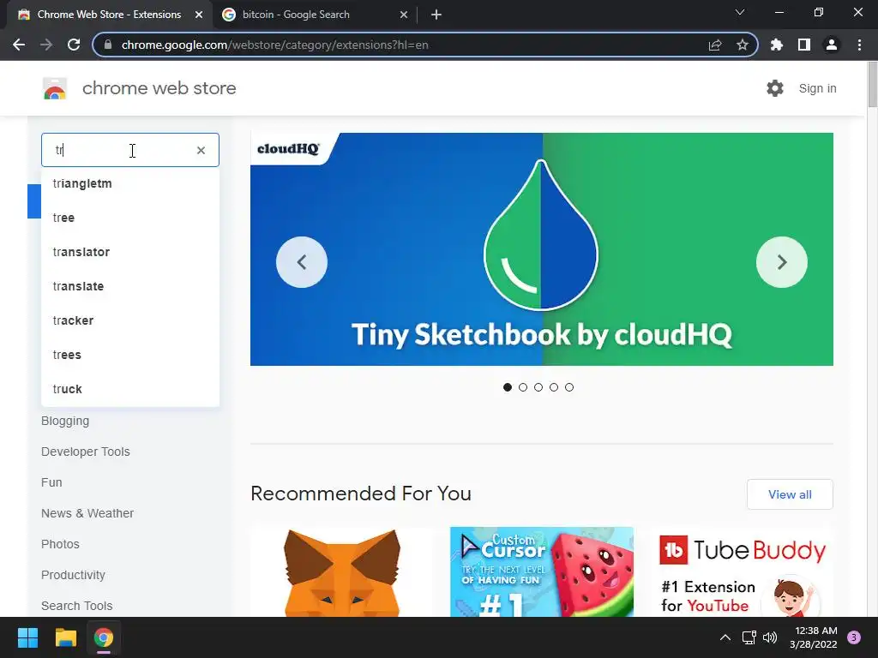Open File Explorer from taskbar
The width and height of the screenshot is (878, 658).
tap(65, 637)
